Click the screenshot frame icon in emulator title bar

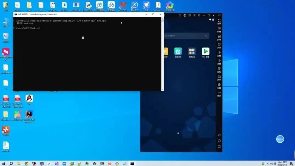[x=180, y=15]
